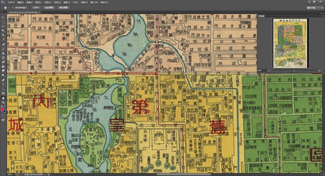Viewport: 325px width, 176px height.
Task: Select the Horizontal Type tool
Action: 3,84
